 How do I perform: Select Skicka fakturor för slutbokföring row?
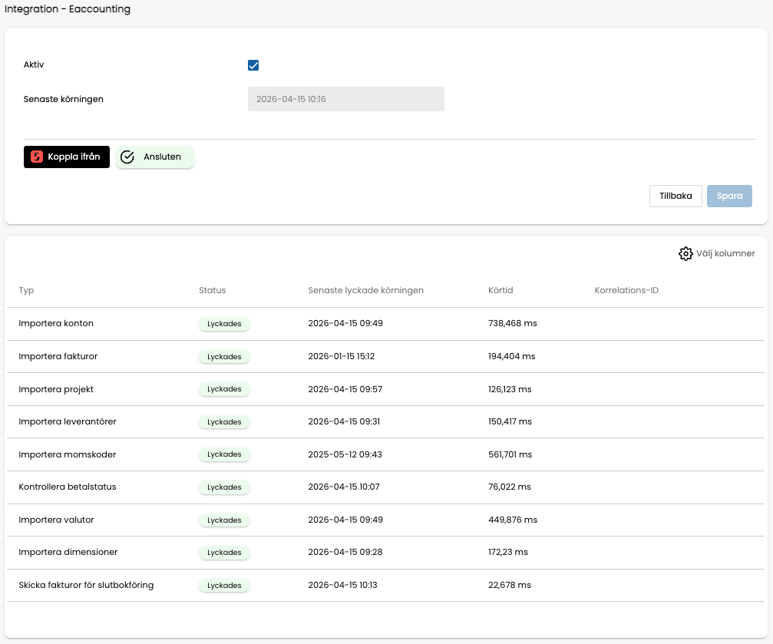click(385, 586)
